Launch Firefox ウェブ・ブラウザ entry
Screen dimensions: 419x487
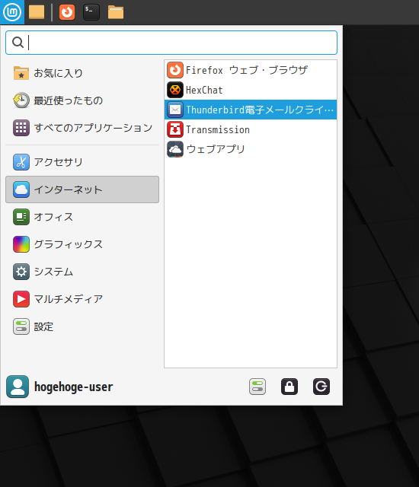pyautogui.click(x=251, y=70)
